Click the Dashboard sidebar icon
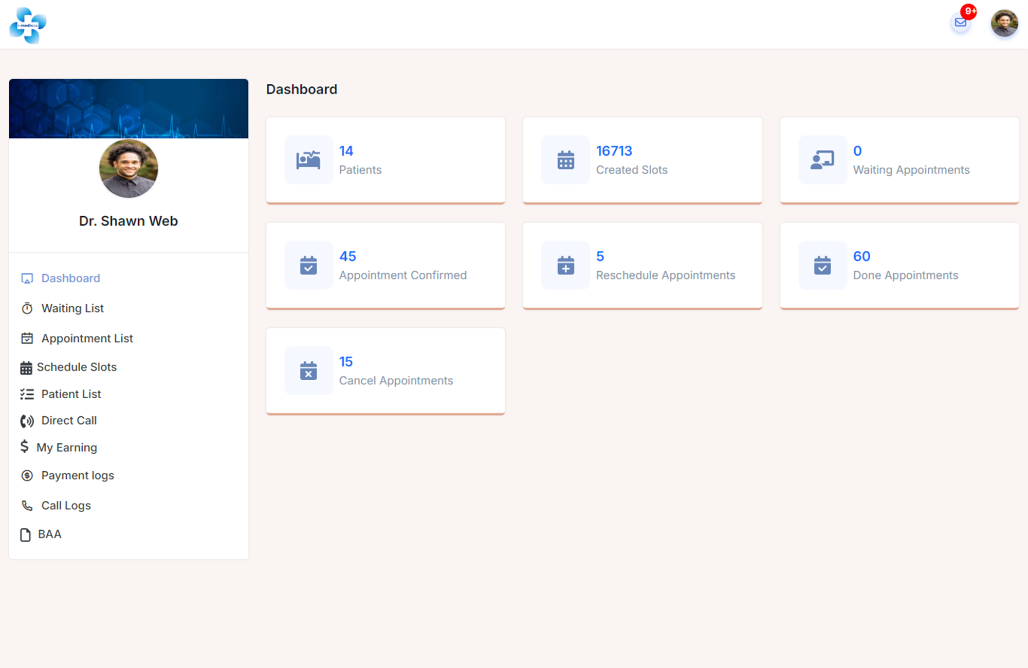This screenshot has height=668, width=1028. [27, 279]
